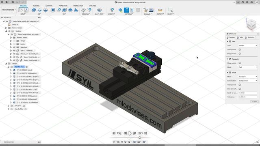Open the Tool display dropdown showing Holder

pos(248,45)
